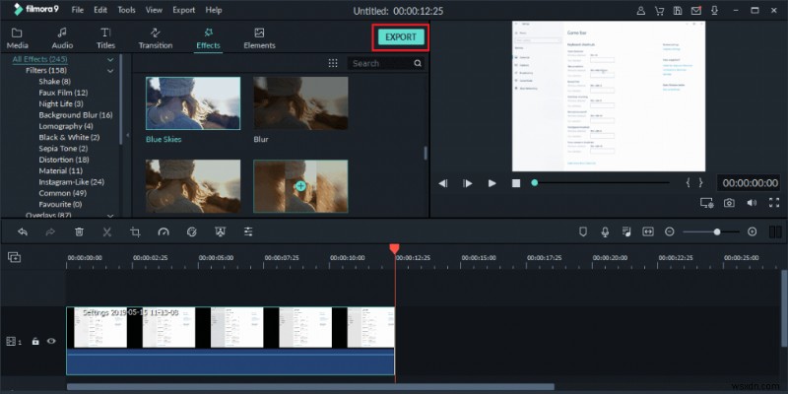This screenshot has width=788, height=394.
Task: Open the Export menu in menu bar
Action: point(183,10)
